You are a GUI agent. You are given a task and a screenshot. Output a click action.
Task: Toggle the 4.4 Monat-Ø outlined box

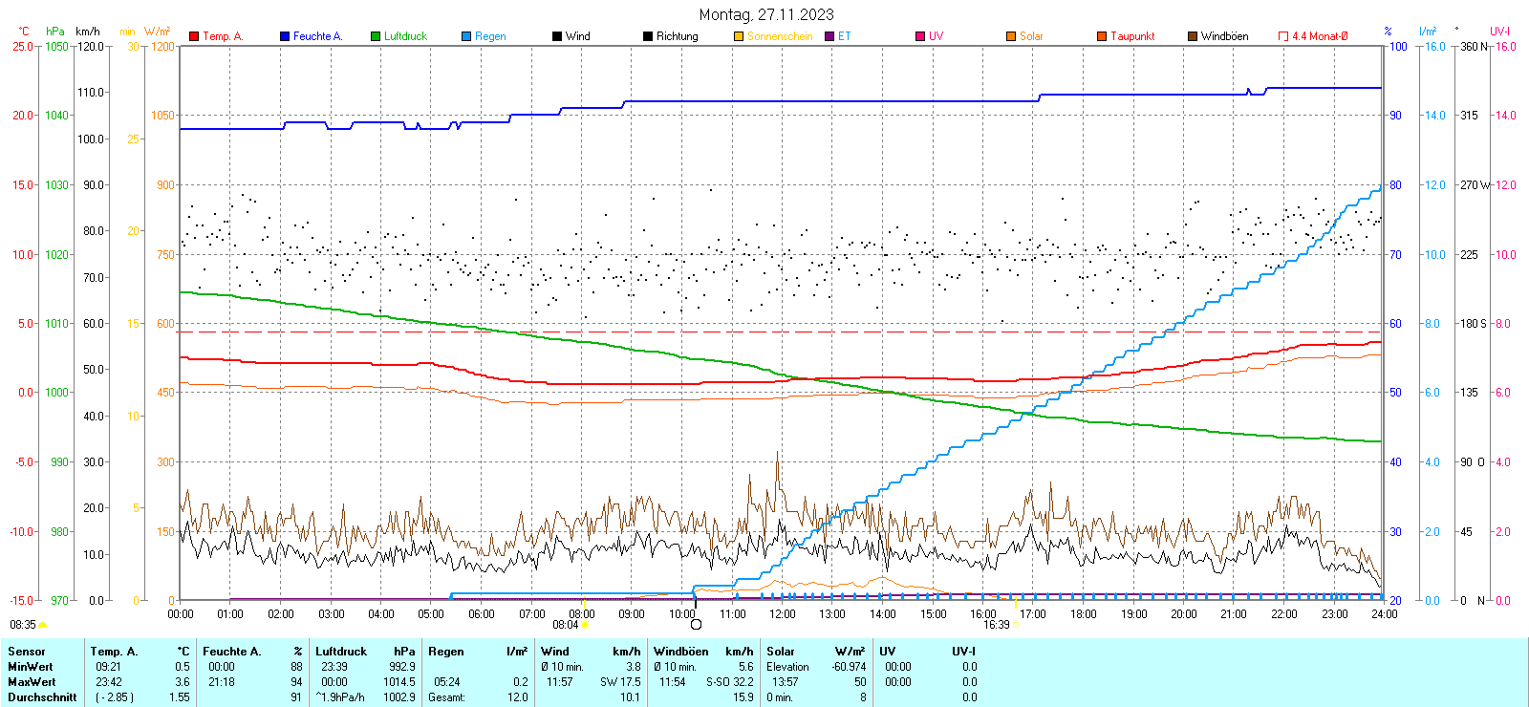click(1283, 36)
